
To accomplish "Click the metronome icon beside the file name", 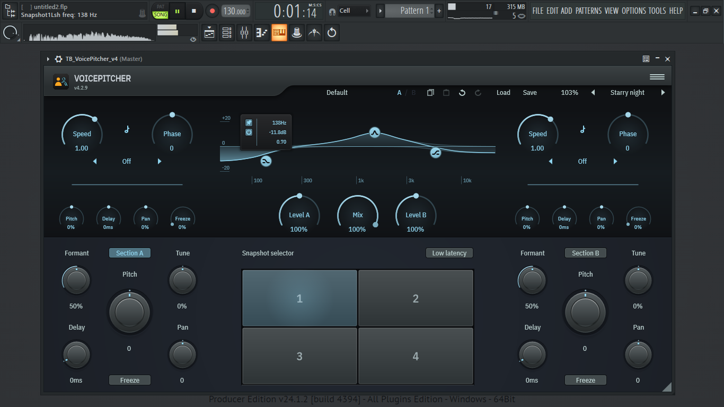I will [x=142, y=13].
